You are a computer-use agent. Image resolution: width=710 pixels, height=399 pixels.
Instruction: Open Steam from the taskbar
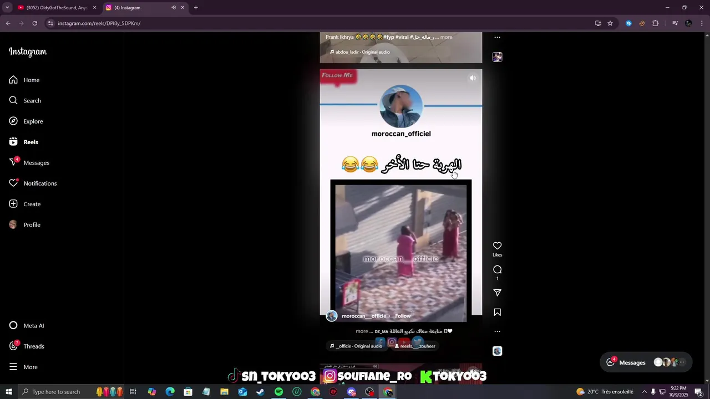click(x=260, y=392)
